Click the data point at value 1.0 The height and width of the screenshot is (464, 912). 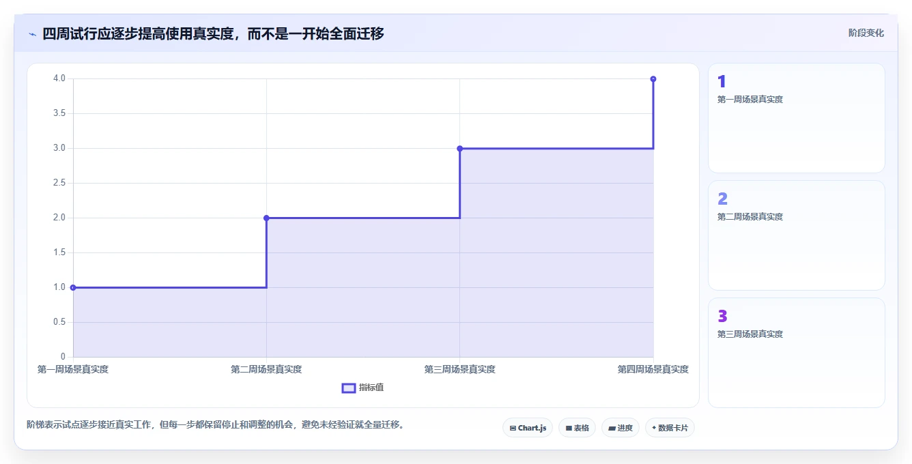(73, 287)
